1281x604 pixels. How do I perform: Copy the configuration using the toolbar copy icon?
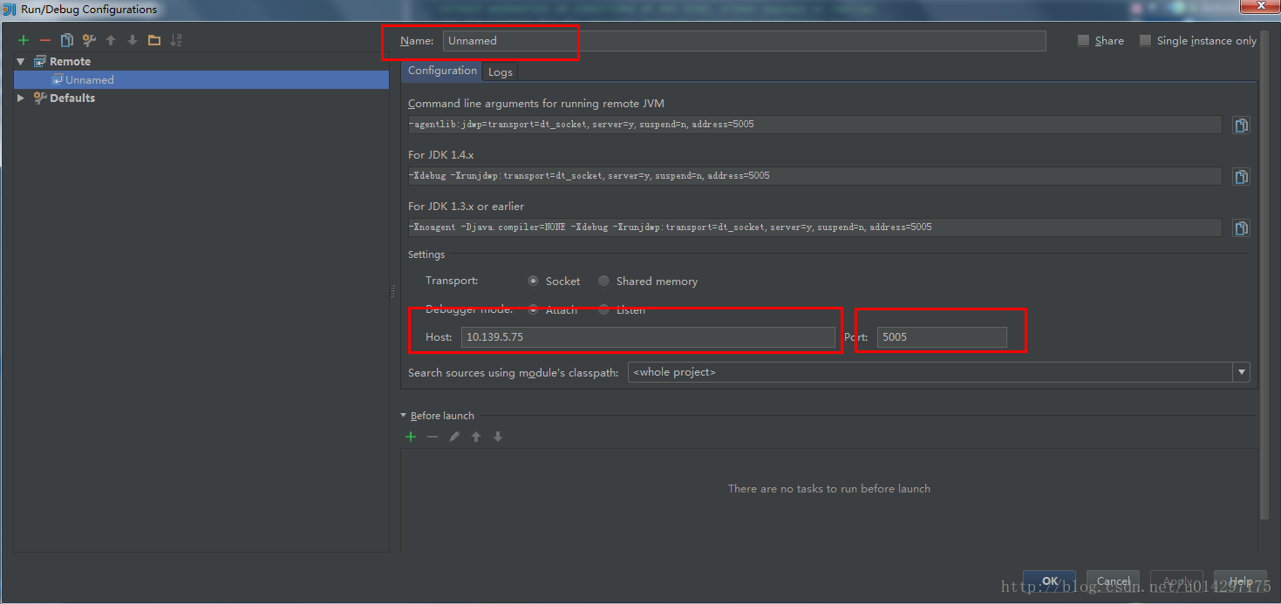click(67, 40)
